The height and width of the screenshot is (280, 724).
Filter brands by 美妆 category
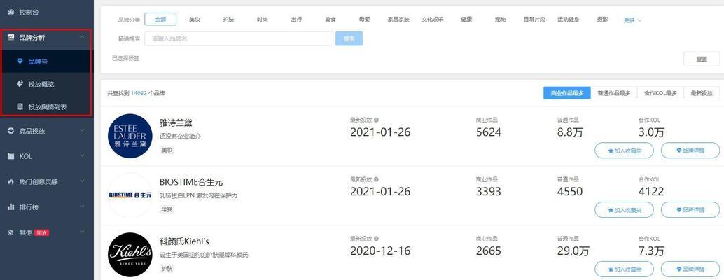[195, 20]
